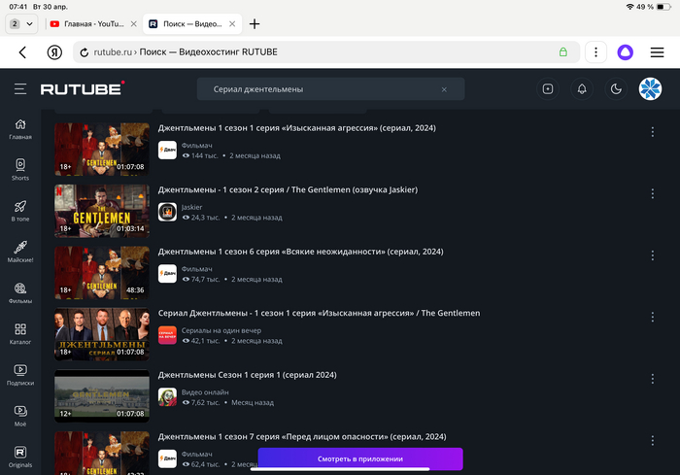Open Каталог from the sidebar
The image size is (680, 475).
pyautogui.click(x=20, y=334)
